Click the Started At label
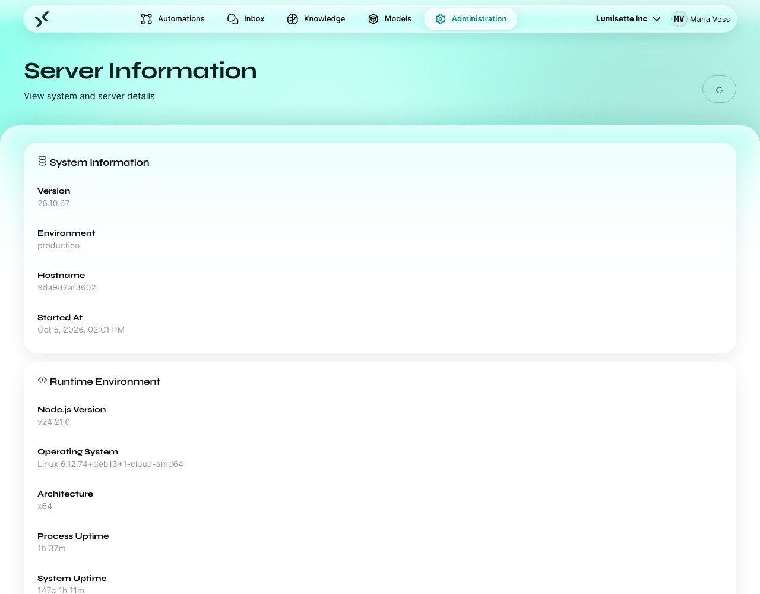The height and width of the screenshot is (594, 760). click(x=60, y=317)
